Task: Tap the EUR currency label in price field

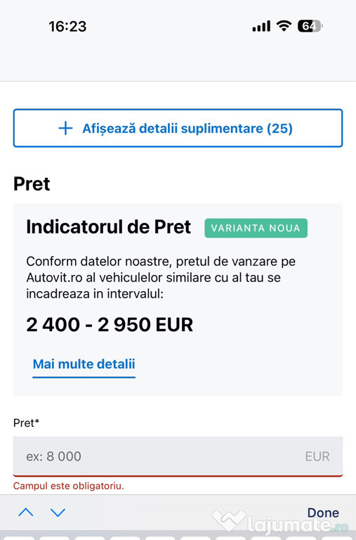Action: click(317, 456)
